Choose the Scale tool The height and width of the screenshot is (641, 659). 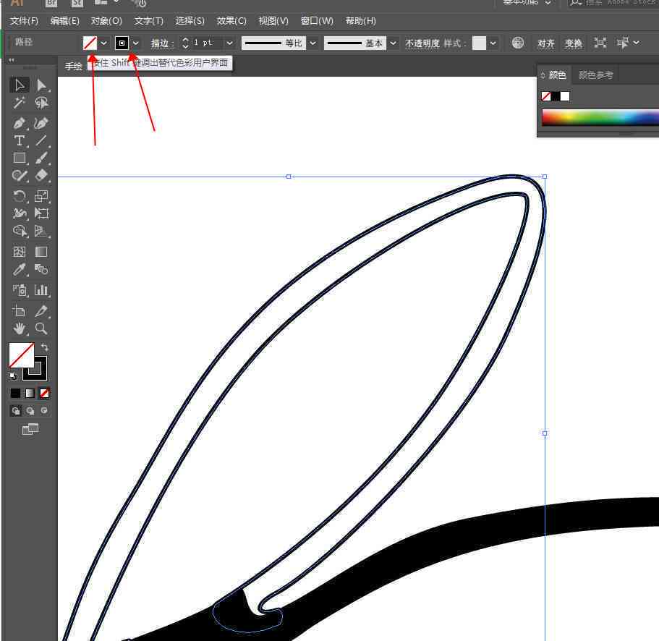41,196
